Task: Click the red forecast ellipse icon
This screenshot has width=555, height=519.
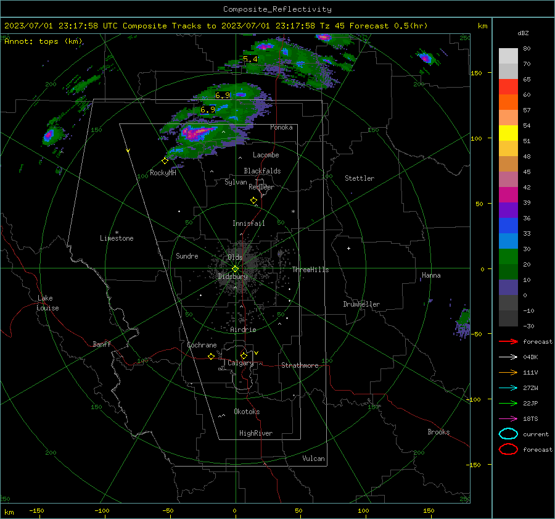Action: (x=508, y=449)
